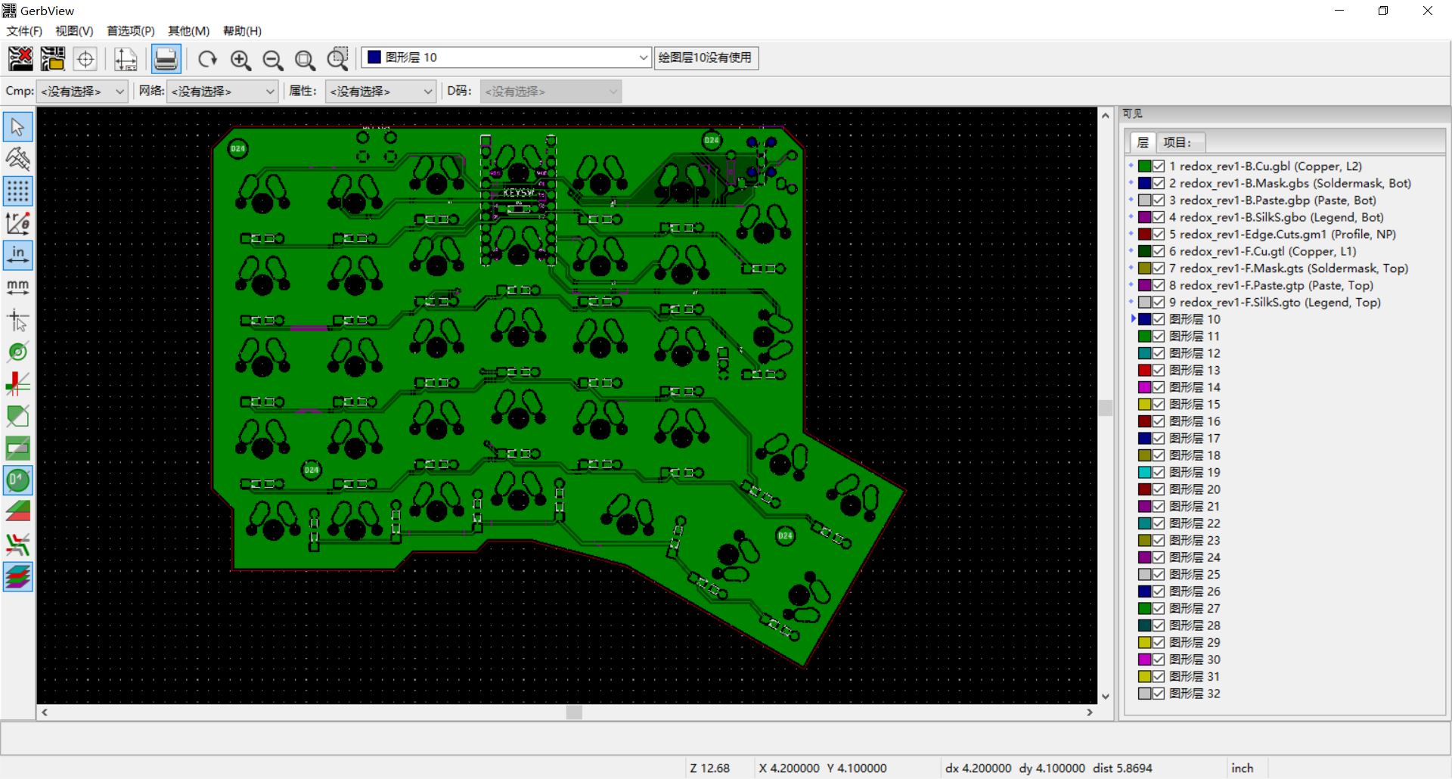The width and height of the screenshot is (1452, 779).
Task: Expand the Cmp component dropdown
Action: pyautogui.click(x=82, y=92)
